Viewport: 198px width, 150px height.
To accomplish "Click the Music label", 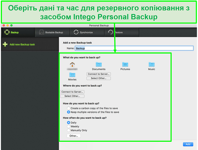I will pyautogui.click(x=151, y=69).
